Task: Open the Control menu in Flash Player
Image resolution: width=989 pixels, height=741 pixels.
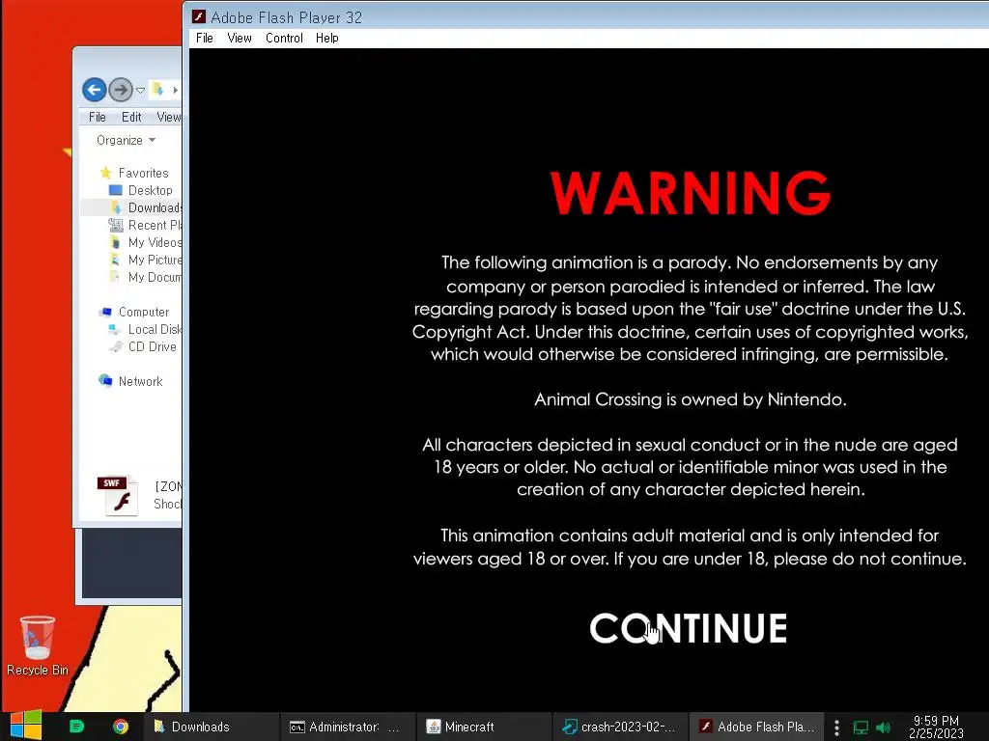Action: pos(284,38)
